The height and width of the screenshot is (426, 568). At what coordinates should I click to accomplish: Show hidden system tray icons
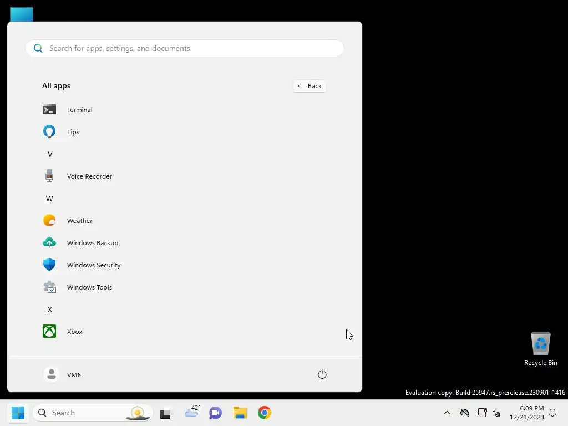pos(447,413)
